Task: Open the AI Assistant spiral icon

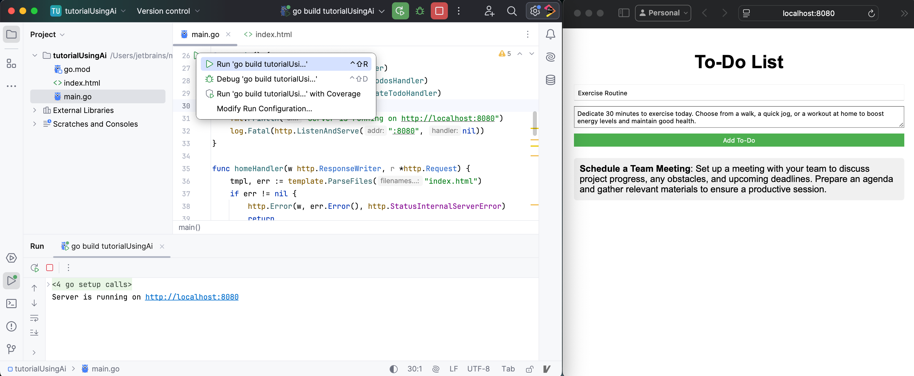Action: [550, 57]
